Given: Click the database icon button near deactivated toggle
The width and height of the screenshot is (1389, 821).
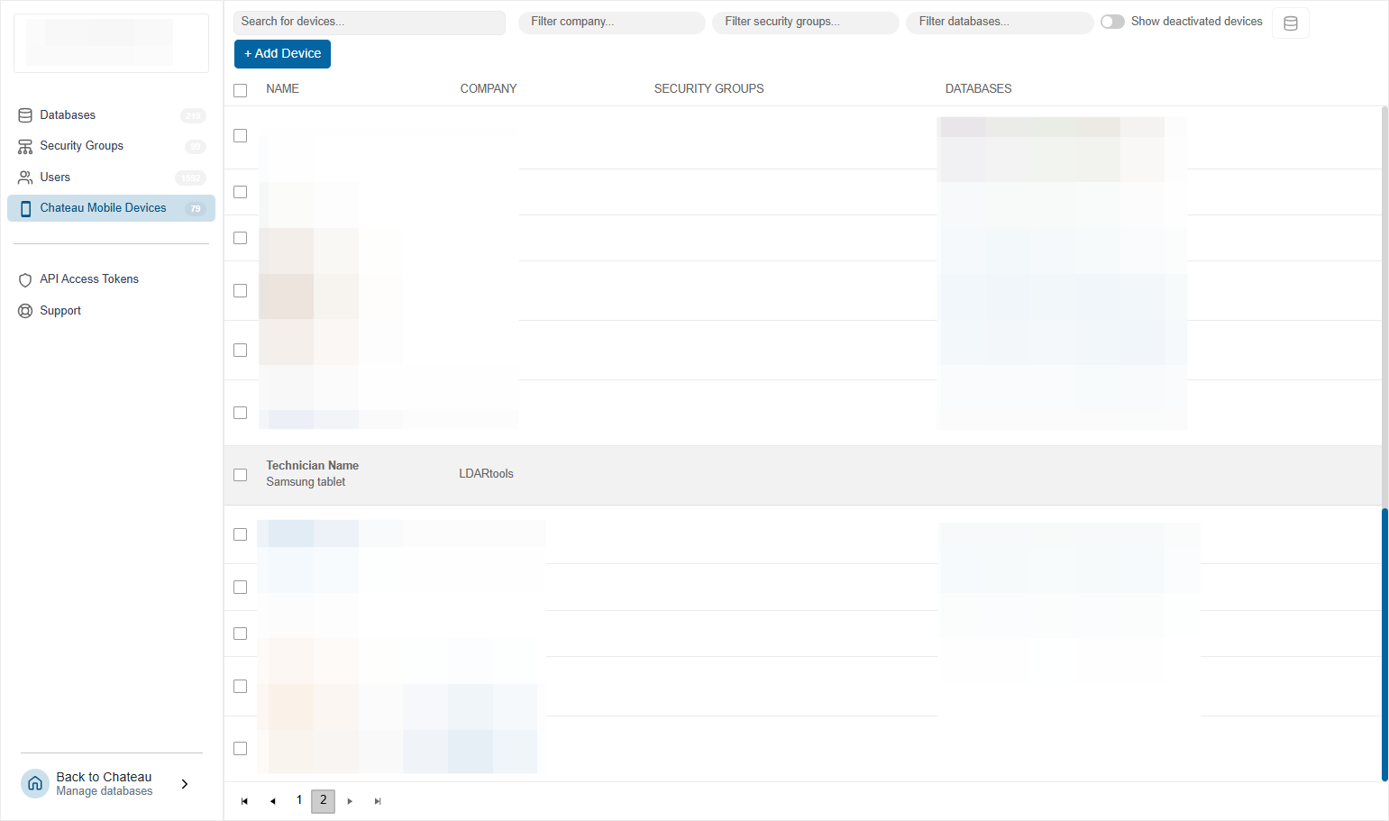Looking at the screenshot, I should point(1290,23).
